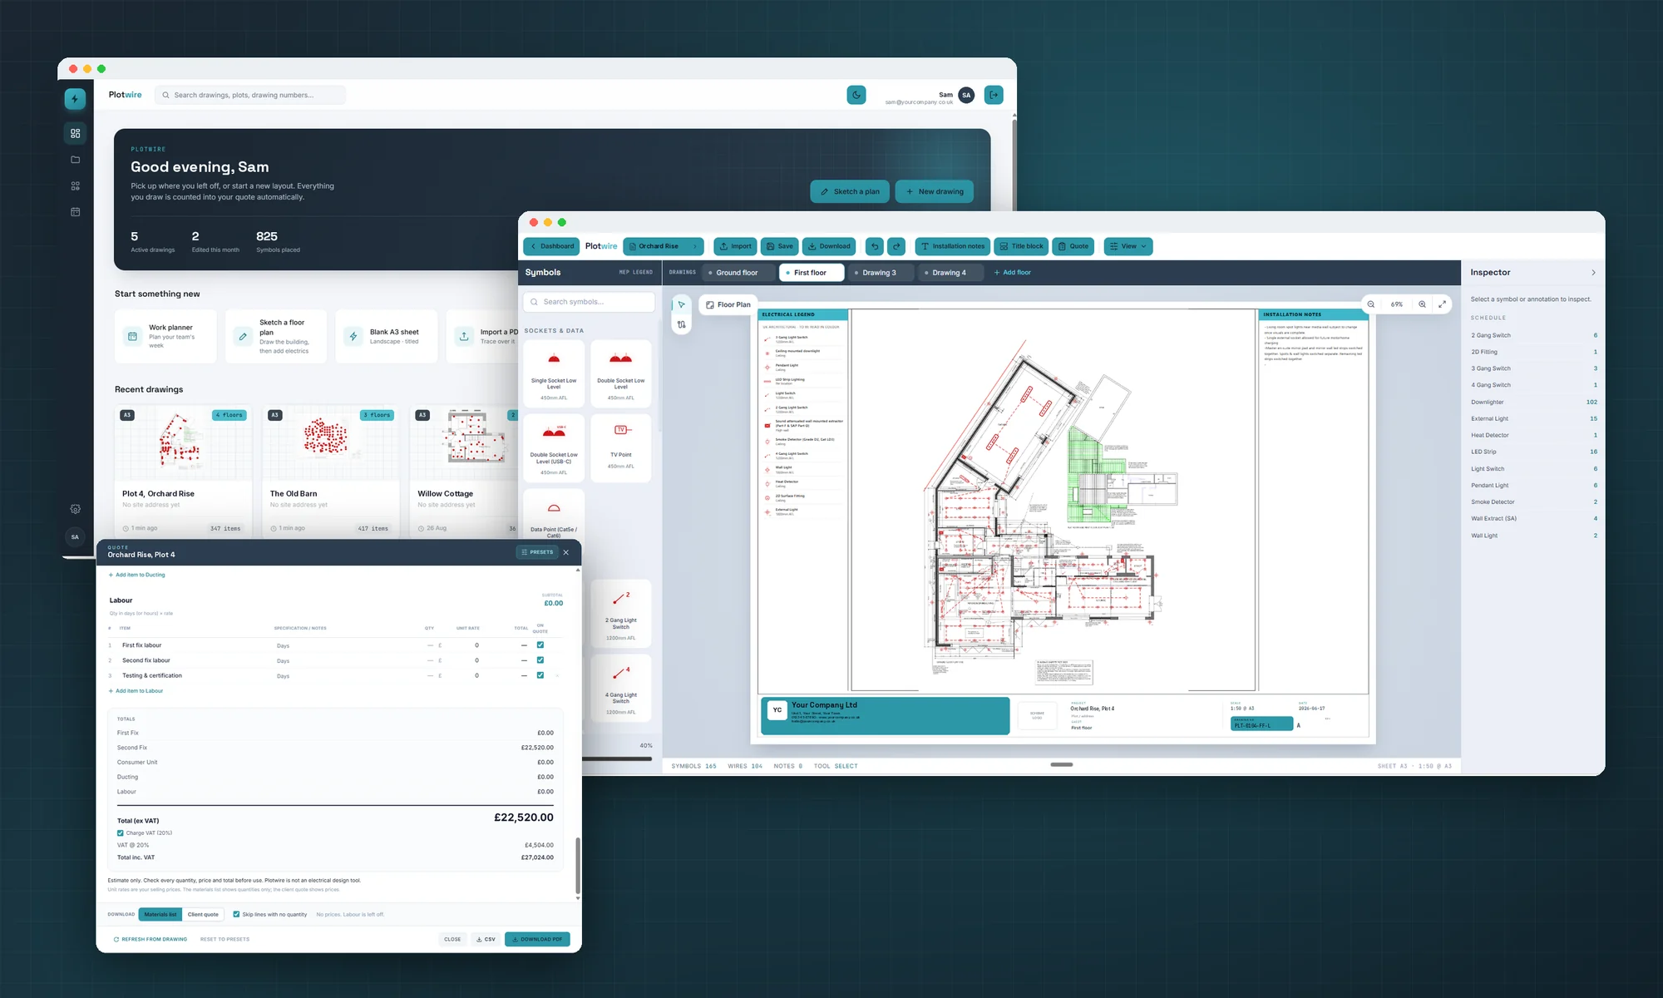Pick the 4 Gang Light Switch symbol
This screenshot has height=998, width=1663.
pos(621,687)
